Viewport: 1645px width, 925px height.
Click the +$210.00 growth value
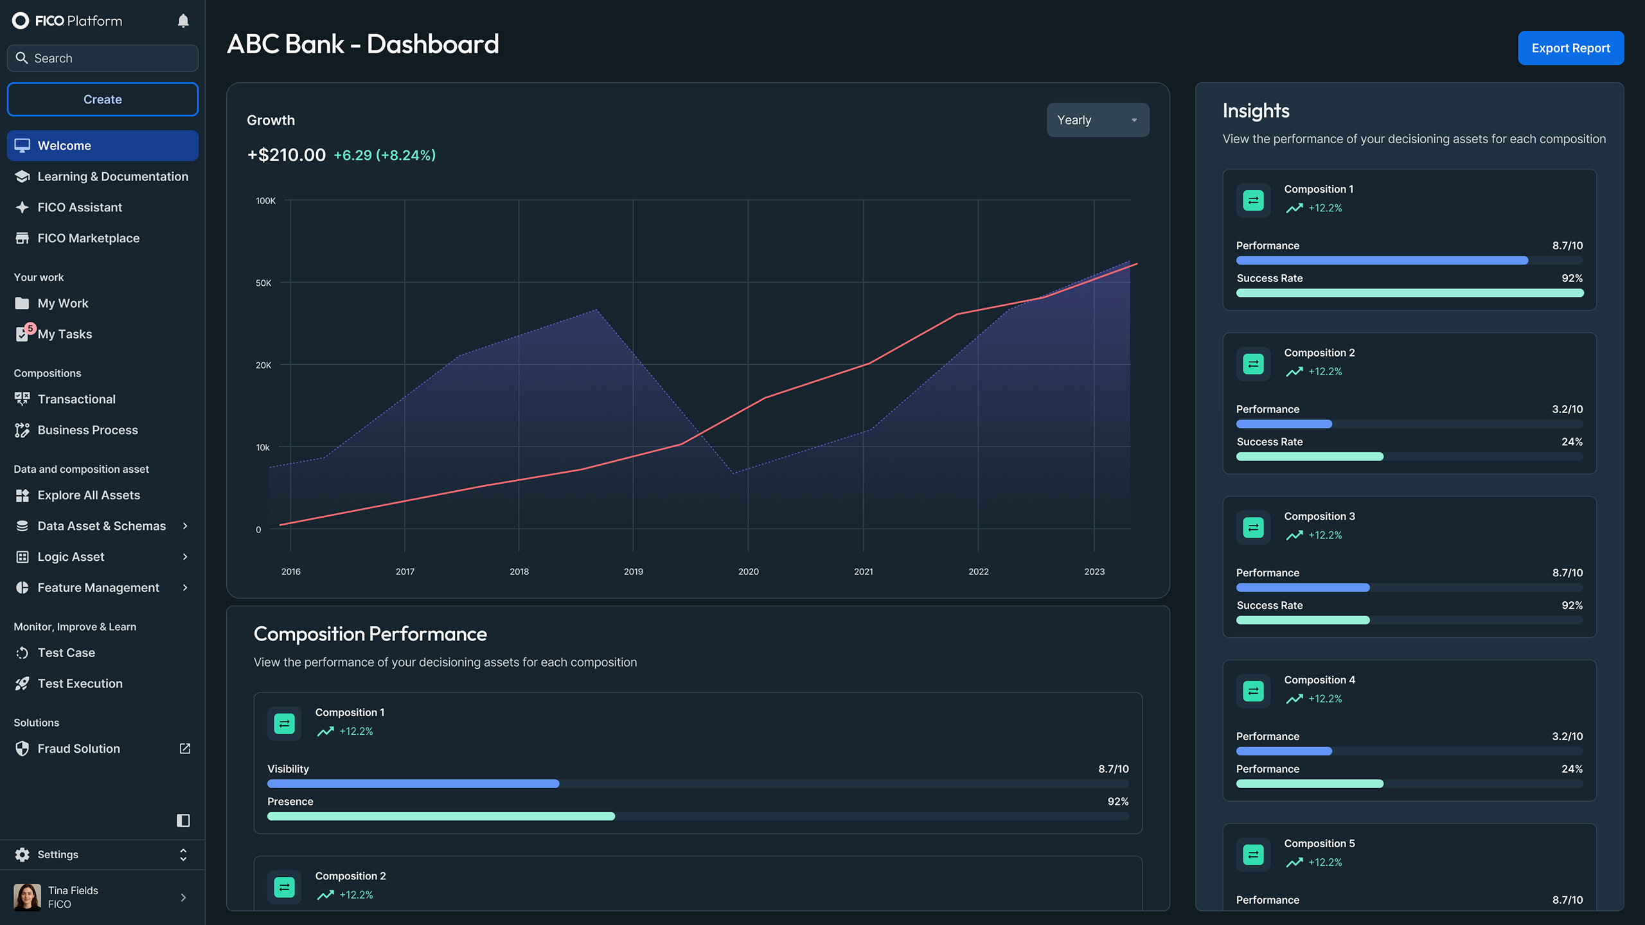click(287, 155)
